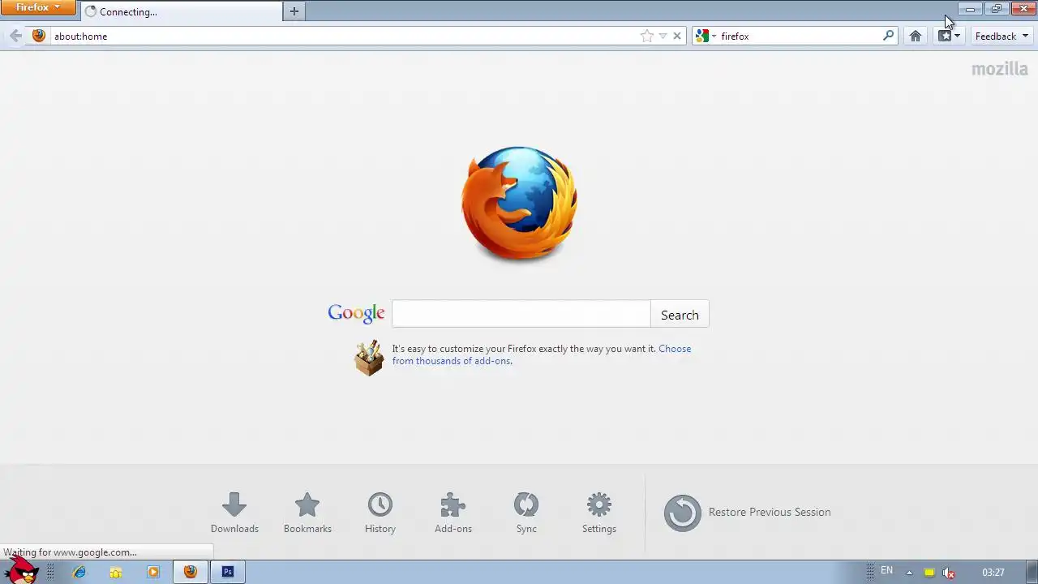Screen dimensions: 1038x584
Task: Click the large Firefox logo
Action: point(519,204)
